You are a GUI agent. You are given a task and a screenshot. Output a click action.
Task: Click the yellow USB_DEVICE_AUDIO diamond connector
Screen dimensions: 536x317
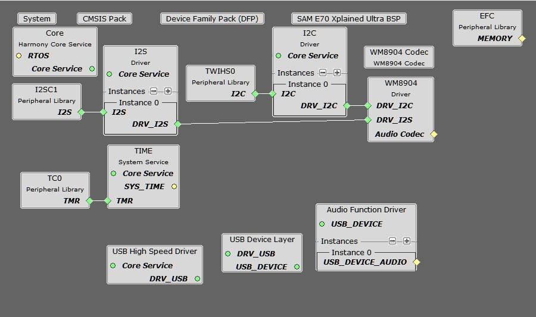(416, 262)
